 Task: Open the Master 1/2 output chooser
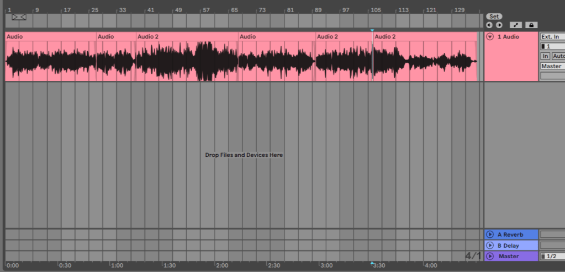[552, 256]
